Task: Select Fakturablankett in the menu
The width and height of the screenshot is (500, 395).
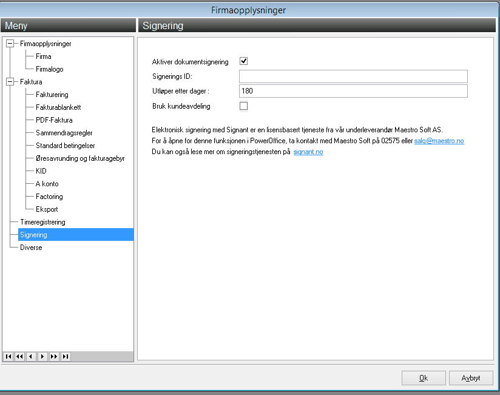Action: (58, 107)
